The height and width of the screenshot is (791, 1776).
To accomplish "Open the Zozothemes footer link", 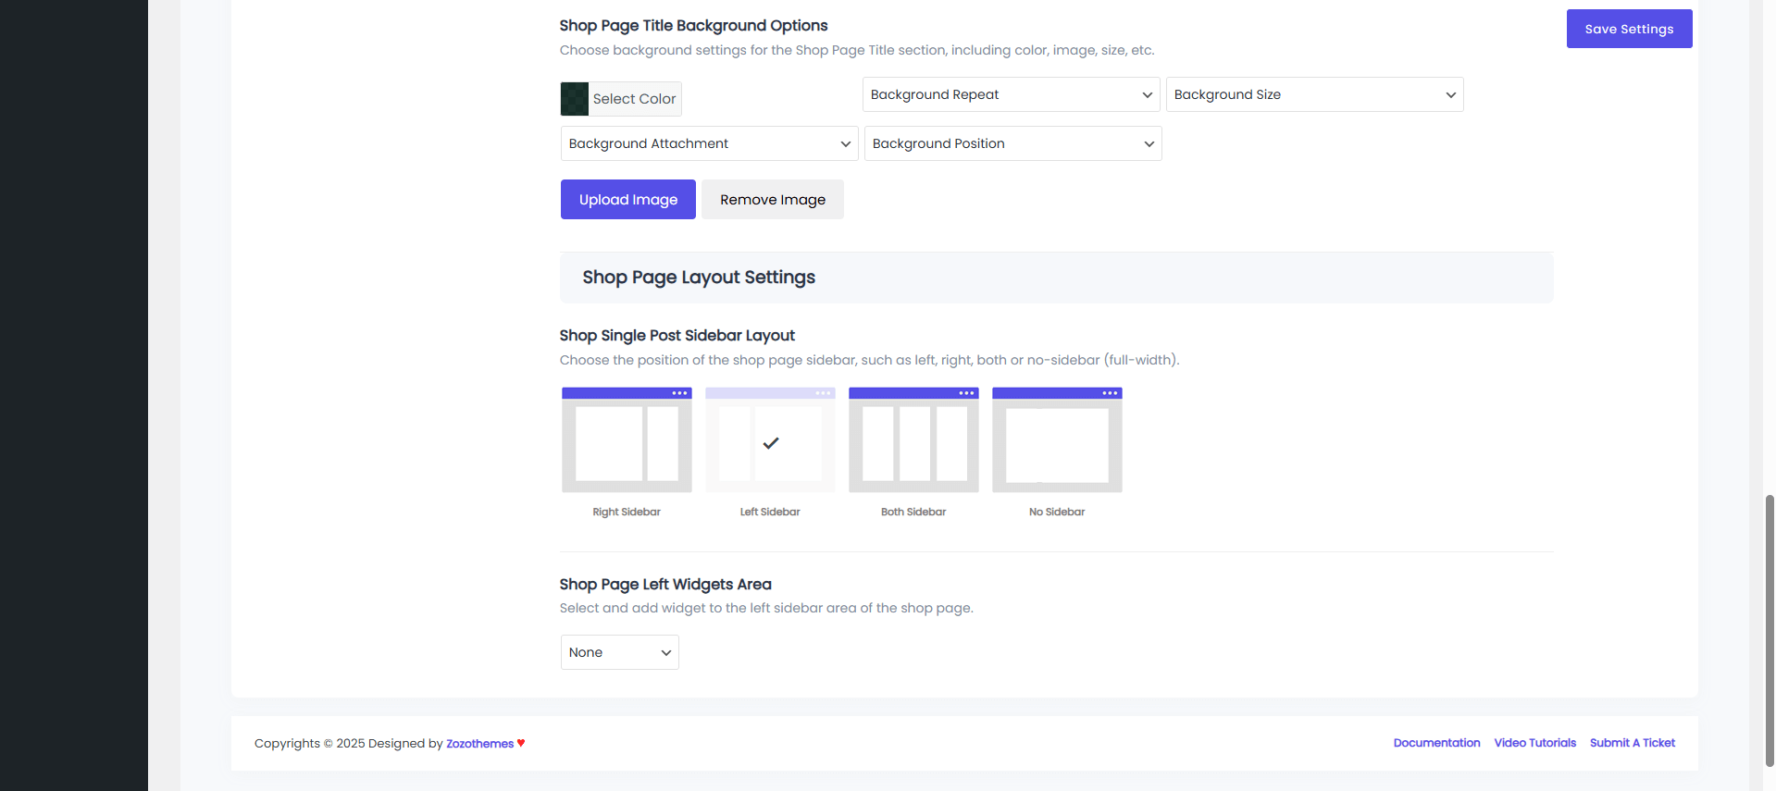I will point(479,744).
